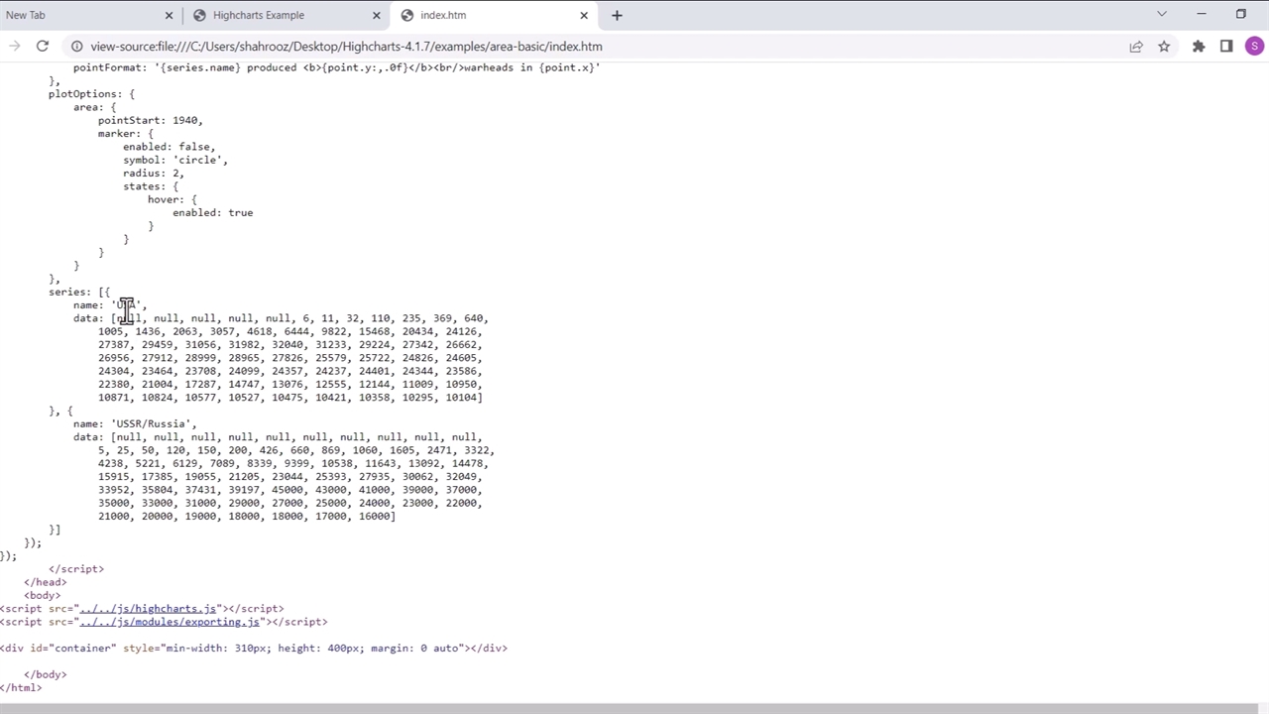The image size is (1269, 714).
Task: Toggle the browser side panel
Action: point(1226,46)
